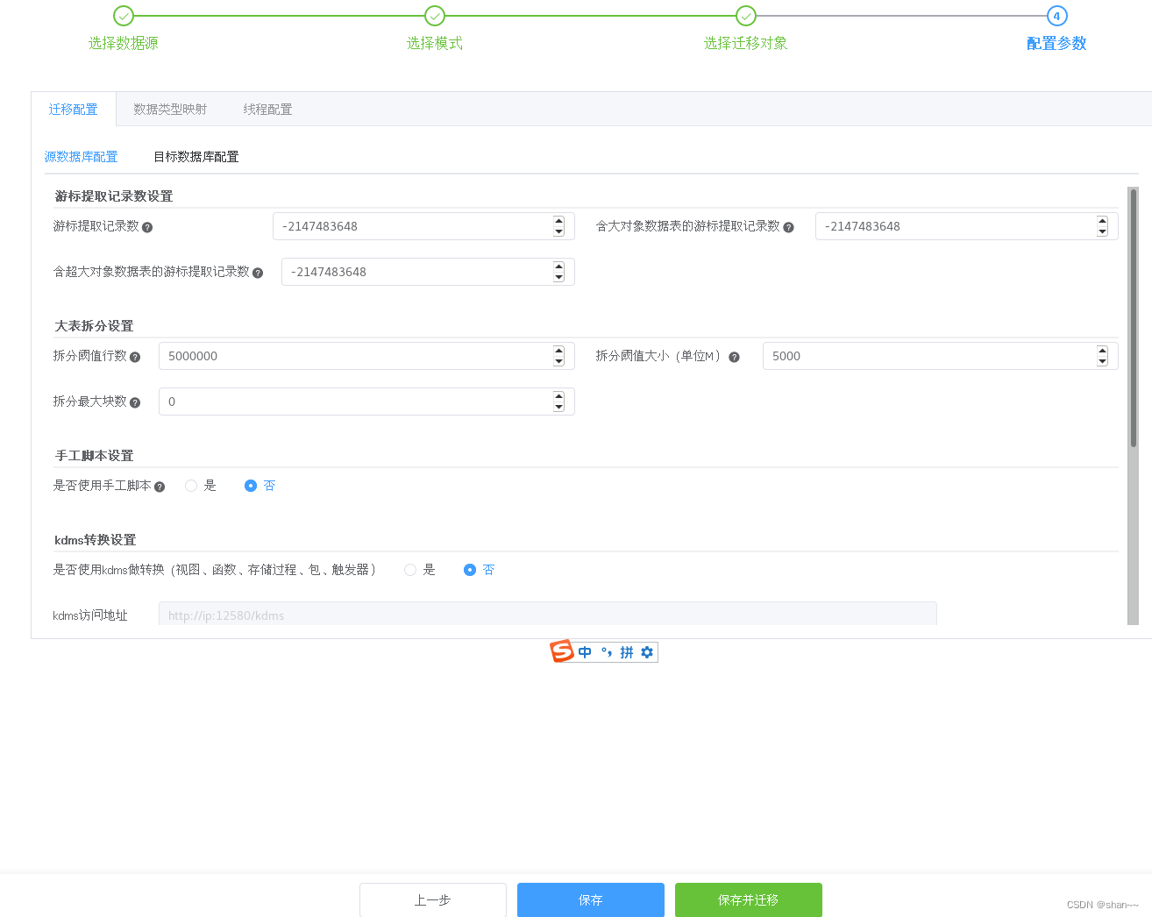Click the 选择迁移对象 step label
Image resolution: width=1152 pixels, height=917 pixels.
pyautogui.click(x=746, y=43)
